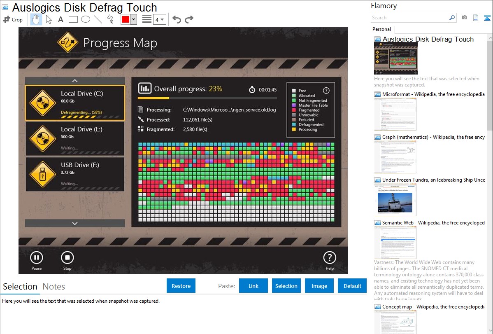Click the camera snapshot icon
Screen dimensions: 493x334
coord(464,18)
